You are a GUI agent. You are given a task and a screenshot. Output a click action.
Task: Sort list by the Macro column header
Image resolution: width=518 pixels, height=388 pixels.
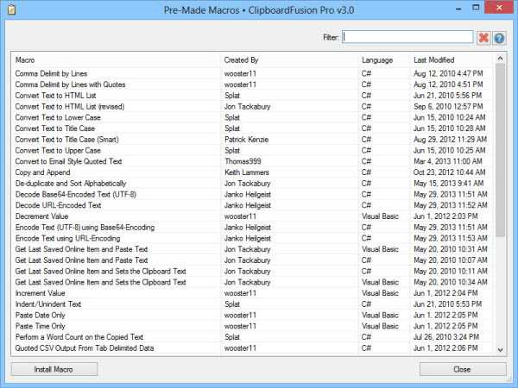coord(117,60)
